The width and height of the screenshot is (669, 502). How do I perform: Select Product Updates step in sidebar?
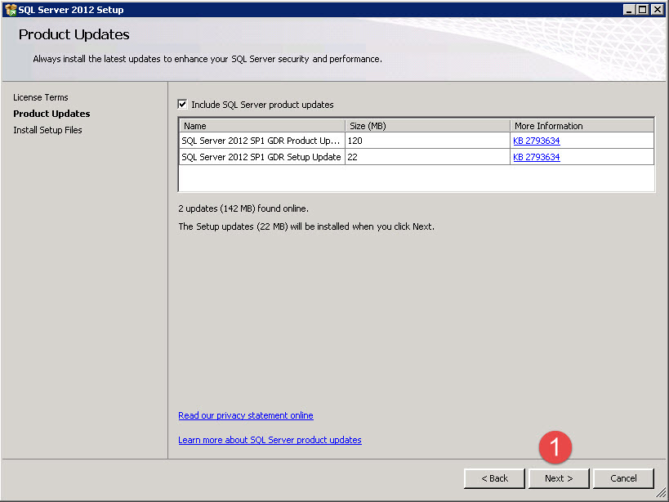(x=51, y=114)
